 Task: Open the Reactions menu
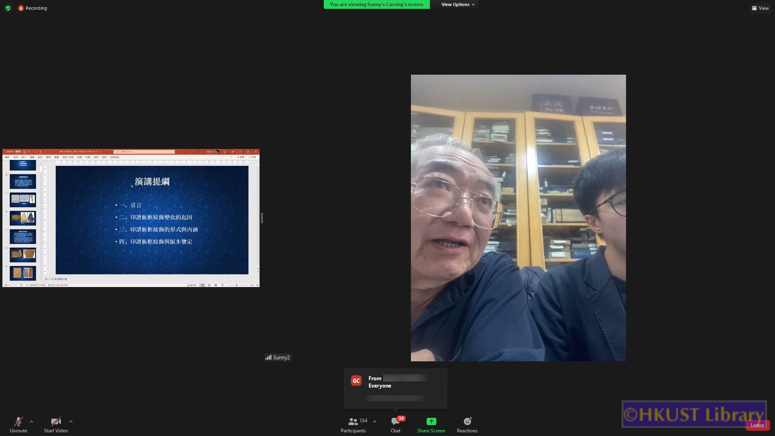pos(467,422)
